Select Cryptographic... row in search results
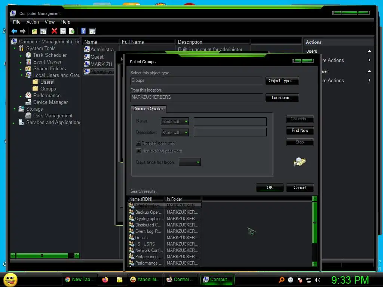The width and height of the screenshot is (383, 287). (x=165, y=218)
